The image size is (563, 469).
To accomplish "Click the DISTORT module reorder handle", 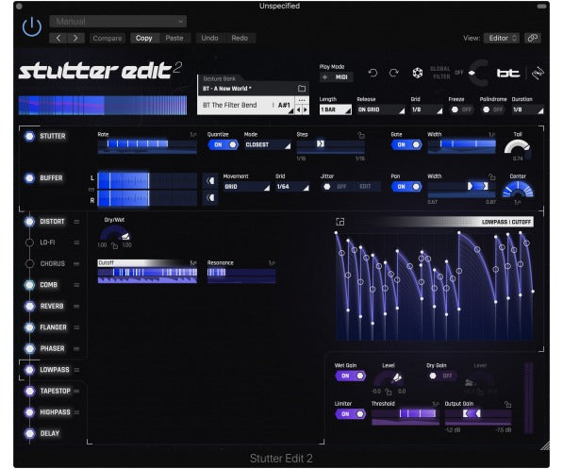I will [x=76, y=222].
